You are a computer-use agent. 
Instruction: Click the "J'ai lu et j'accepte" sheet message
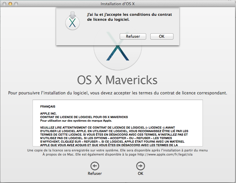129,17
